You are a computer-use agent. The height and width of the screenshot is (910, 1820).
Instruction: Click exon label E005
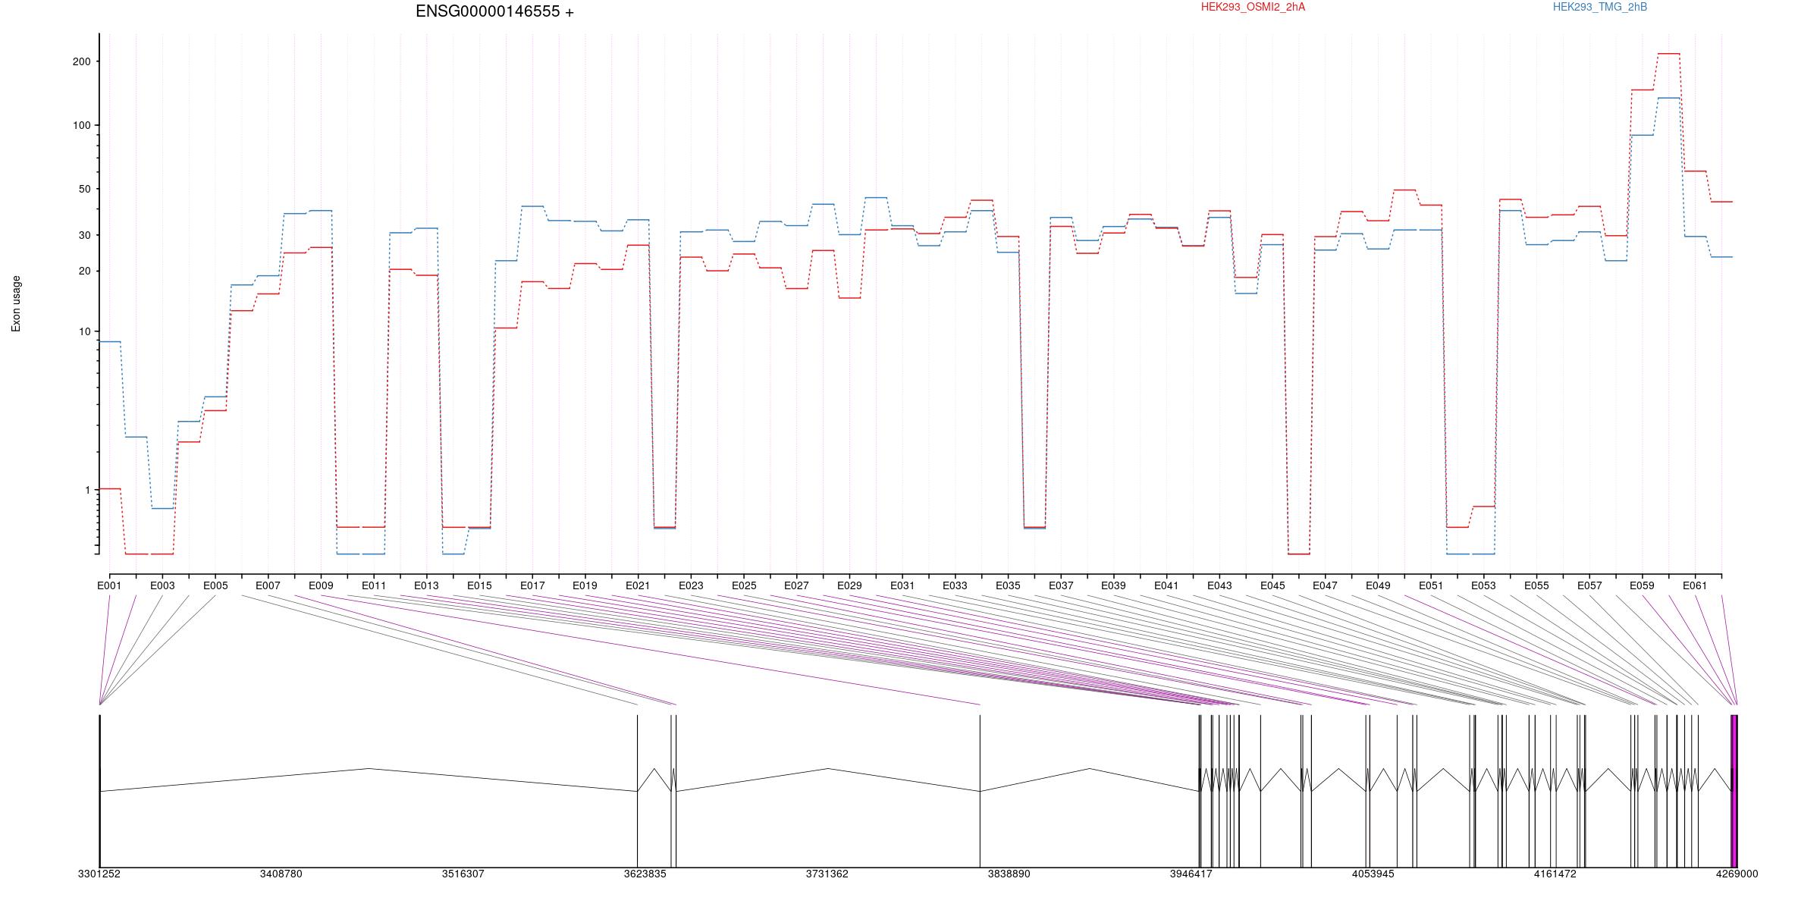[x=215, y=585]
